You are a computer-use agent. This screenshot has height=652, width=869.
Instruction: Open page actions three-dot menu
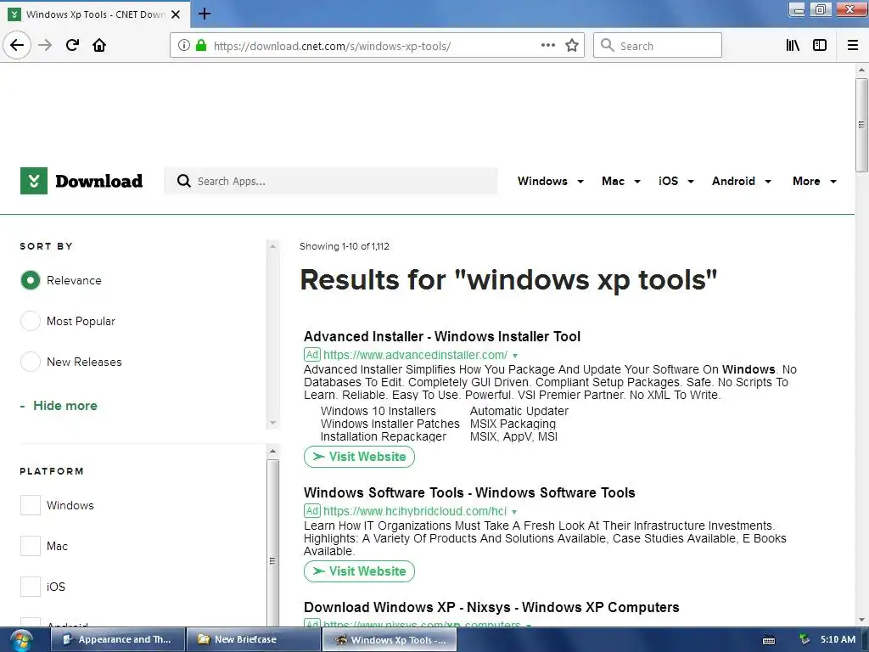coord(547,46)
